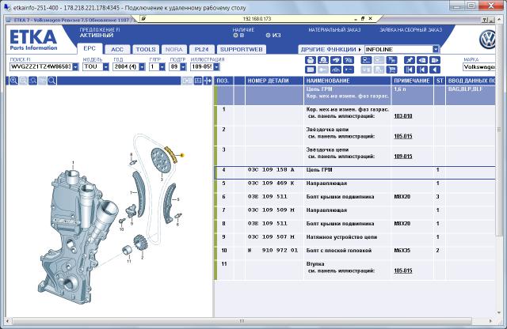This screenshot has height=329, width=507.
Task: Click 'Болт с плоской головкой' row name
Action: (338, 251)
